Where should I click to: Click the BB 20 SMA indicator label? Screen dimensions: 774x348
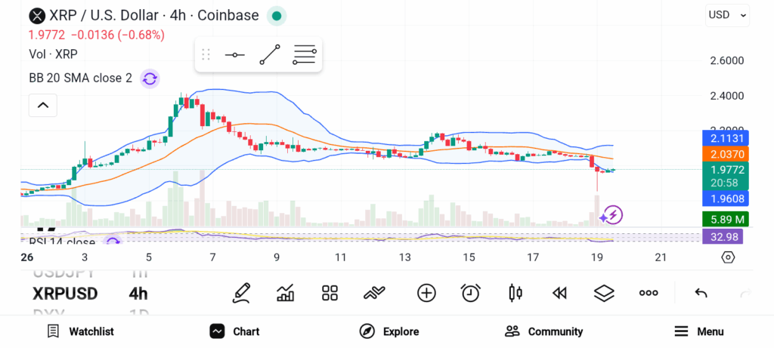coord(80,79)
